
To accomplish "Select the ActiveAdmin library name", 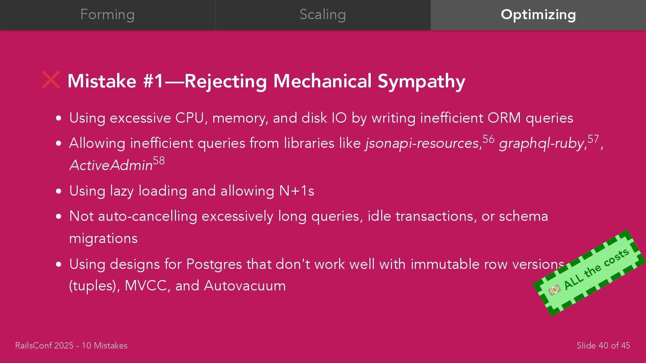I will click(x=111, y=165).
